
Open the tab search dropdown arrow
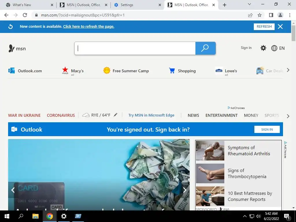249,4
